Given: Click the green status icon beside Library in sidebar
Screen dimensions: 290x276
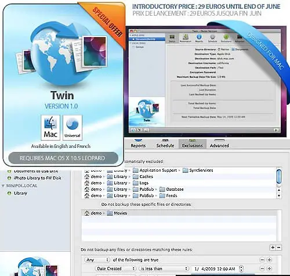Looking at the screenshot, I should click(x=9, y=193).
